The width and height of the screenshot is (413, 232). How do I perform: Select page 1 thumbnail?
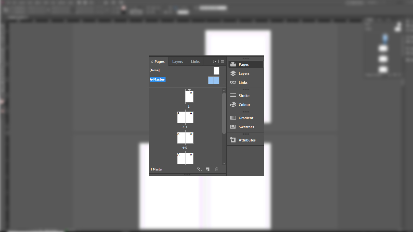[189, 97]
